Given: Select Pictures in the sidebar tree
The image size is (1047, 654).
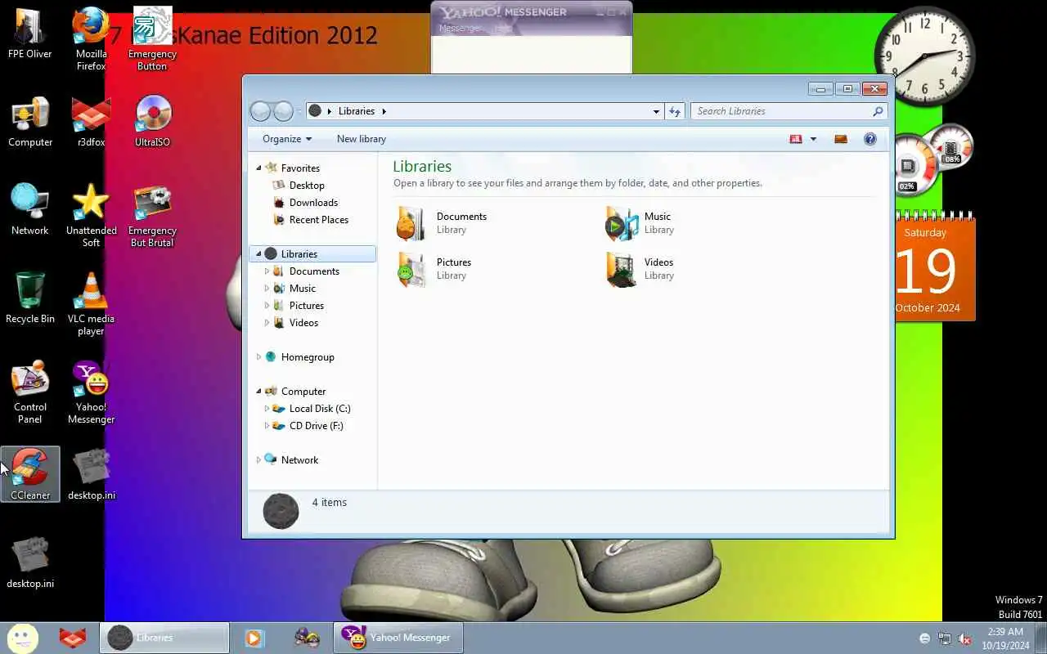Looking at the screenshot, I should pyautogui.click(x=306, y=306).
